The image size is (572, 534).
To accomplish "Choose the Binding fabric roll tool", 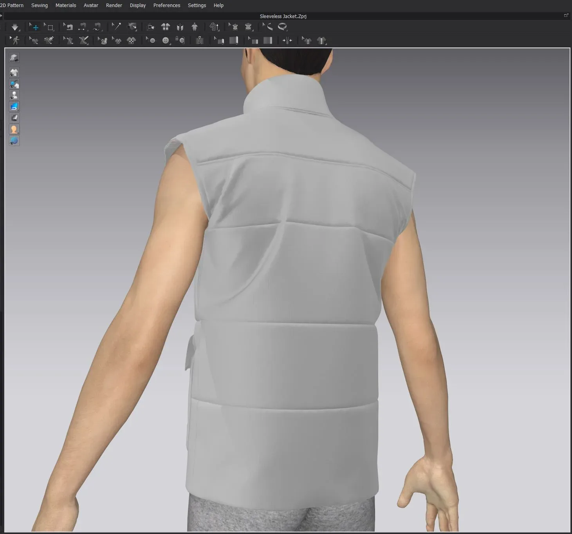I will [x=234, y=40].
